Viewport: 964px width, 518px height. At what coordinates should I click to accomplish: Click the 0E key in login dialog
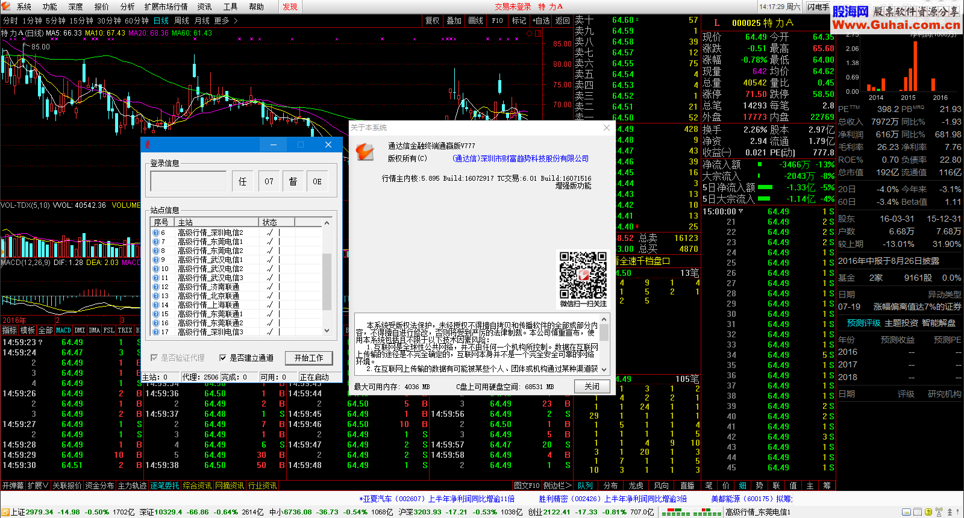point(317,181)
